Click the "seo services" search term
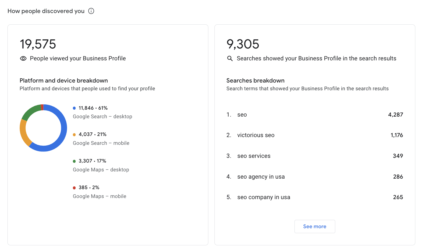This screenshot has width=425, height=252. click(254, 156)
